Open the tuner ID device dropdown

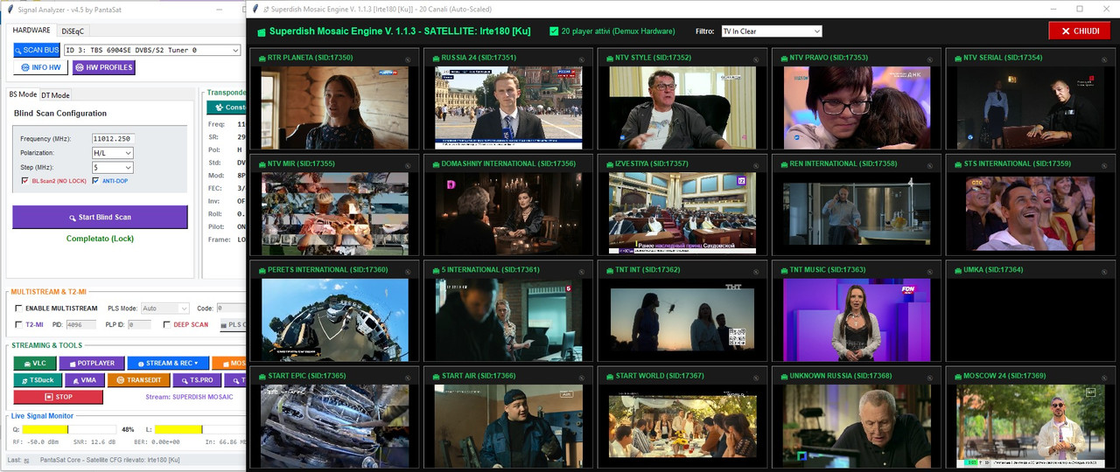151,50
